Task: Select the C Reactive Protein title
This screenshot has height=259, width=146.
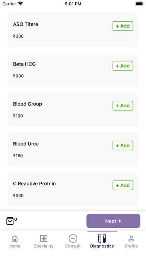Action: [x=34, y=183]
